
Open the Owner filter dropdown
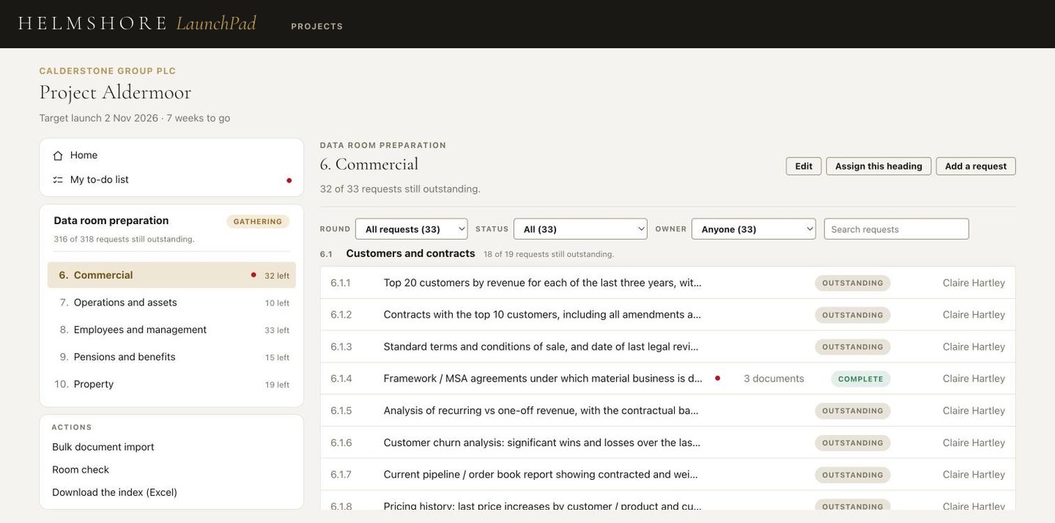pos(754,229)
